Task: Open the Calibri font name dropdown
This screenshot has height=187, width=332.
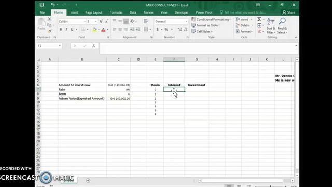Action: click(x=85, y=21)
